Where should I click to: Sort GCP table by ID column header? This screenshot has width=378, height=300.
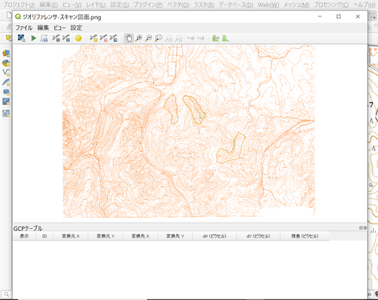pyautogui.click(x=45, y=236)
